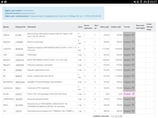Click history icon in MITSUBISHI MA431825 row

pos(133,82)
